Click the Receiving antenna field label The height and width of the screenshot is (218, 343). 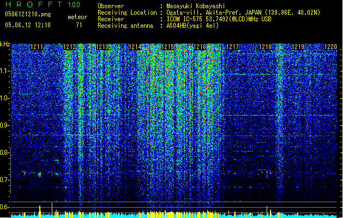125,26
